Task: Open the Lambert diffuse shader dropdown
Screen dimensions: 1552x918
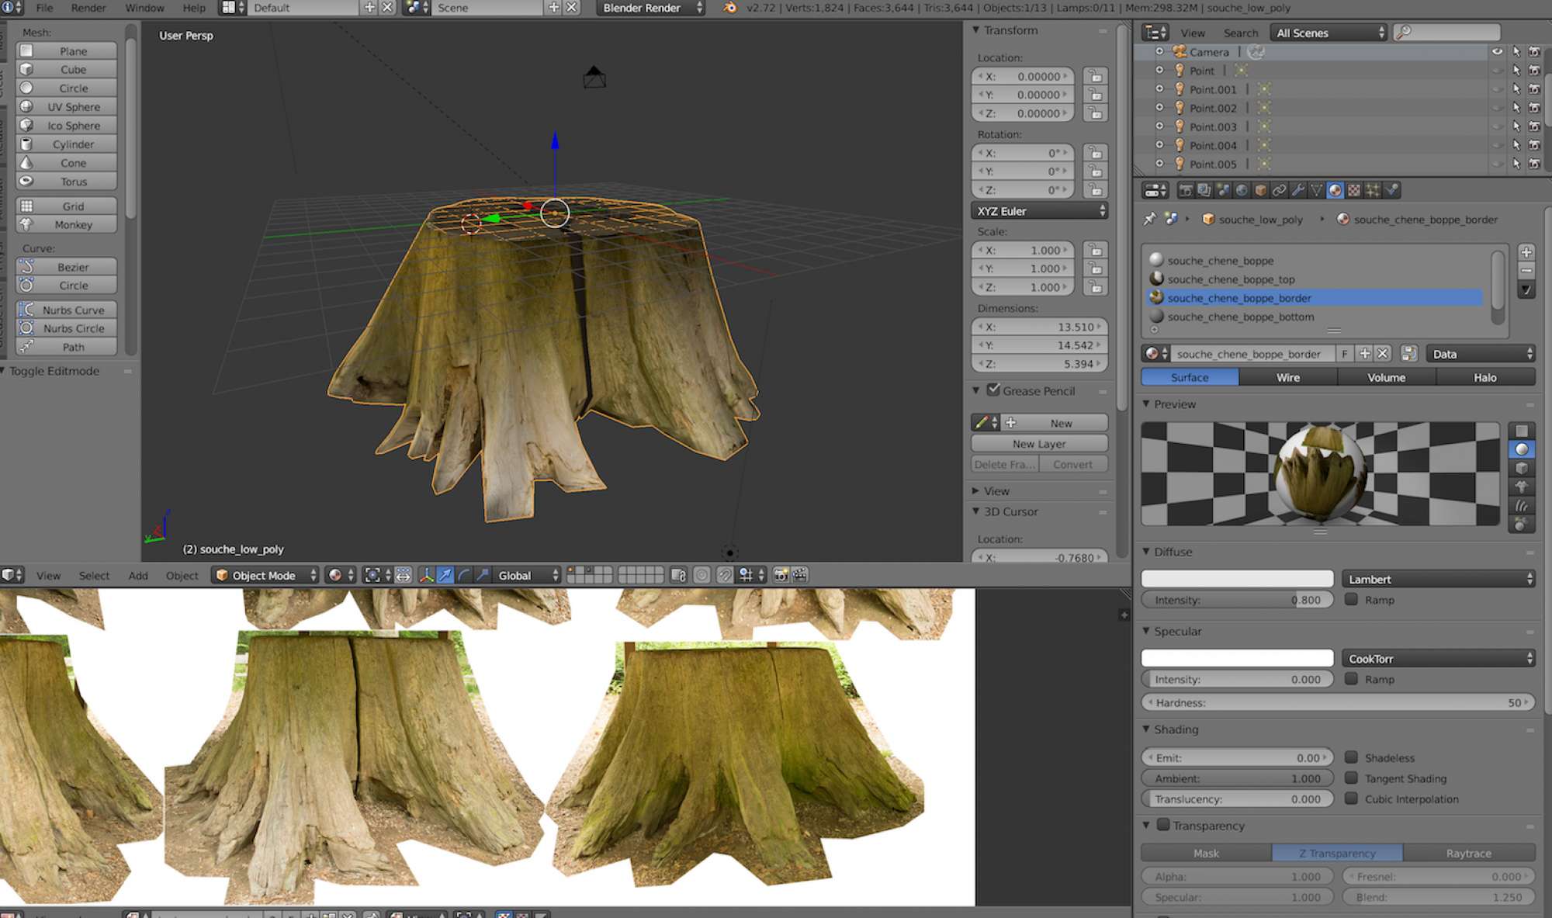Action: click(1439, 579)
